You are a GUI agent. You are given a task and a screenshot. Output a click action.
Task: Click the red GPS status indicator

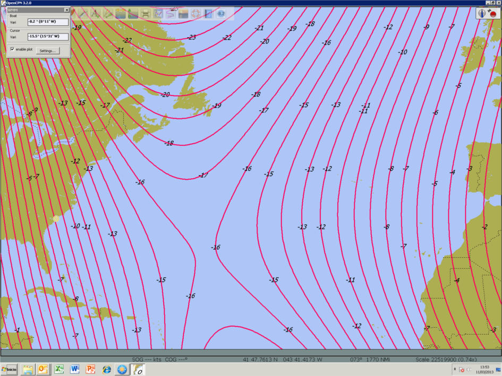click(493, 14)
